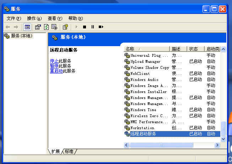Click the vertical scrollbar down arrow
Viewport: 232px width, 164px height.
[x=223, y=139]
